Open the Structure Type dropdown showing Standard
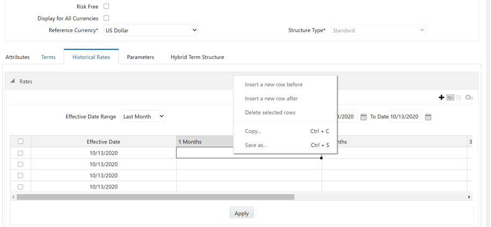491x227 pixels. coord(378,31)
